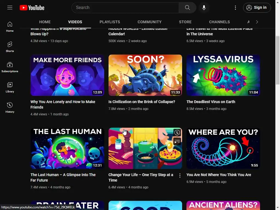Open WHERE ARE YOU? thumbnail
Image resolution: width=280 pixels, height=210 pixels.
[223, 148]
